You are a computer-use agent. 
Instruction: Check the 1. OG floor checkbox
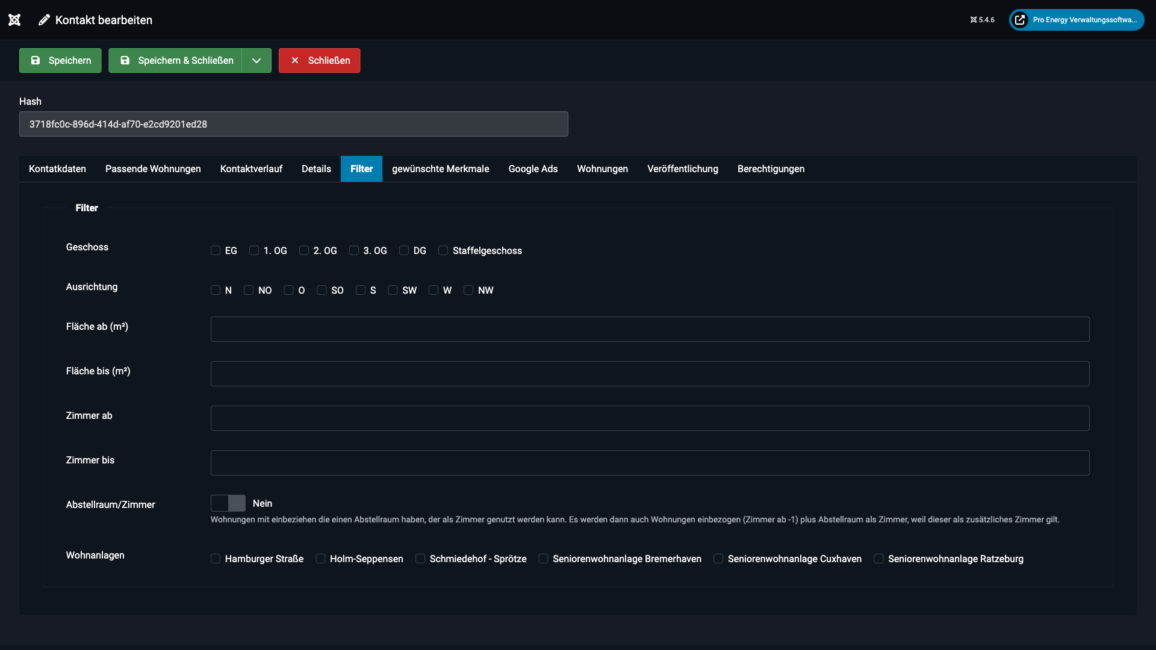[254, 250]
